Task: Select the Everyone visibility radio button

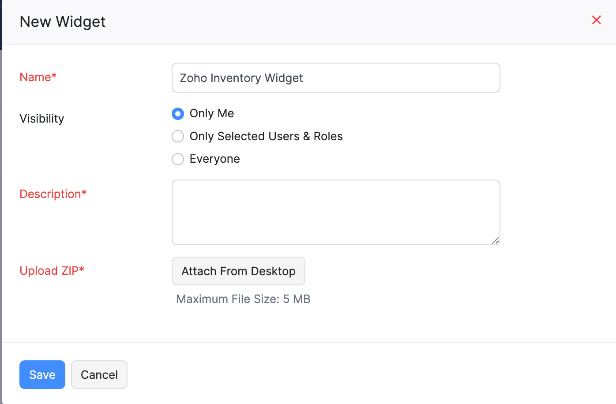Action: point(178,159)
